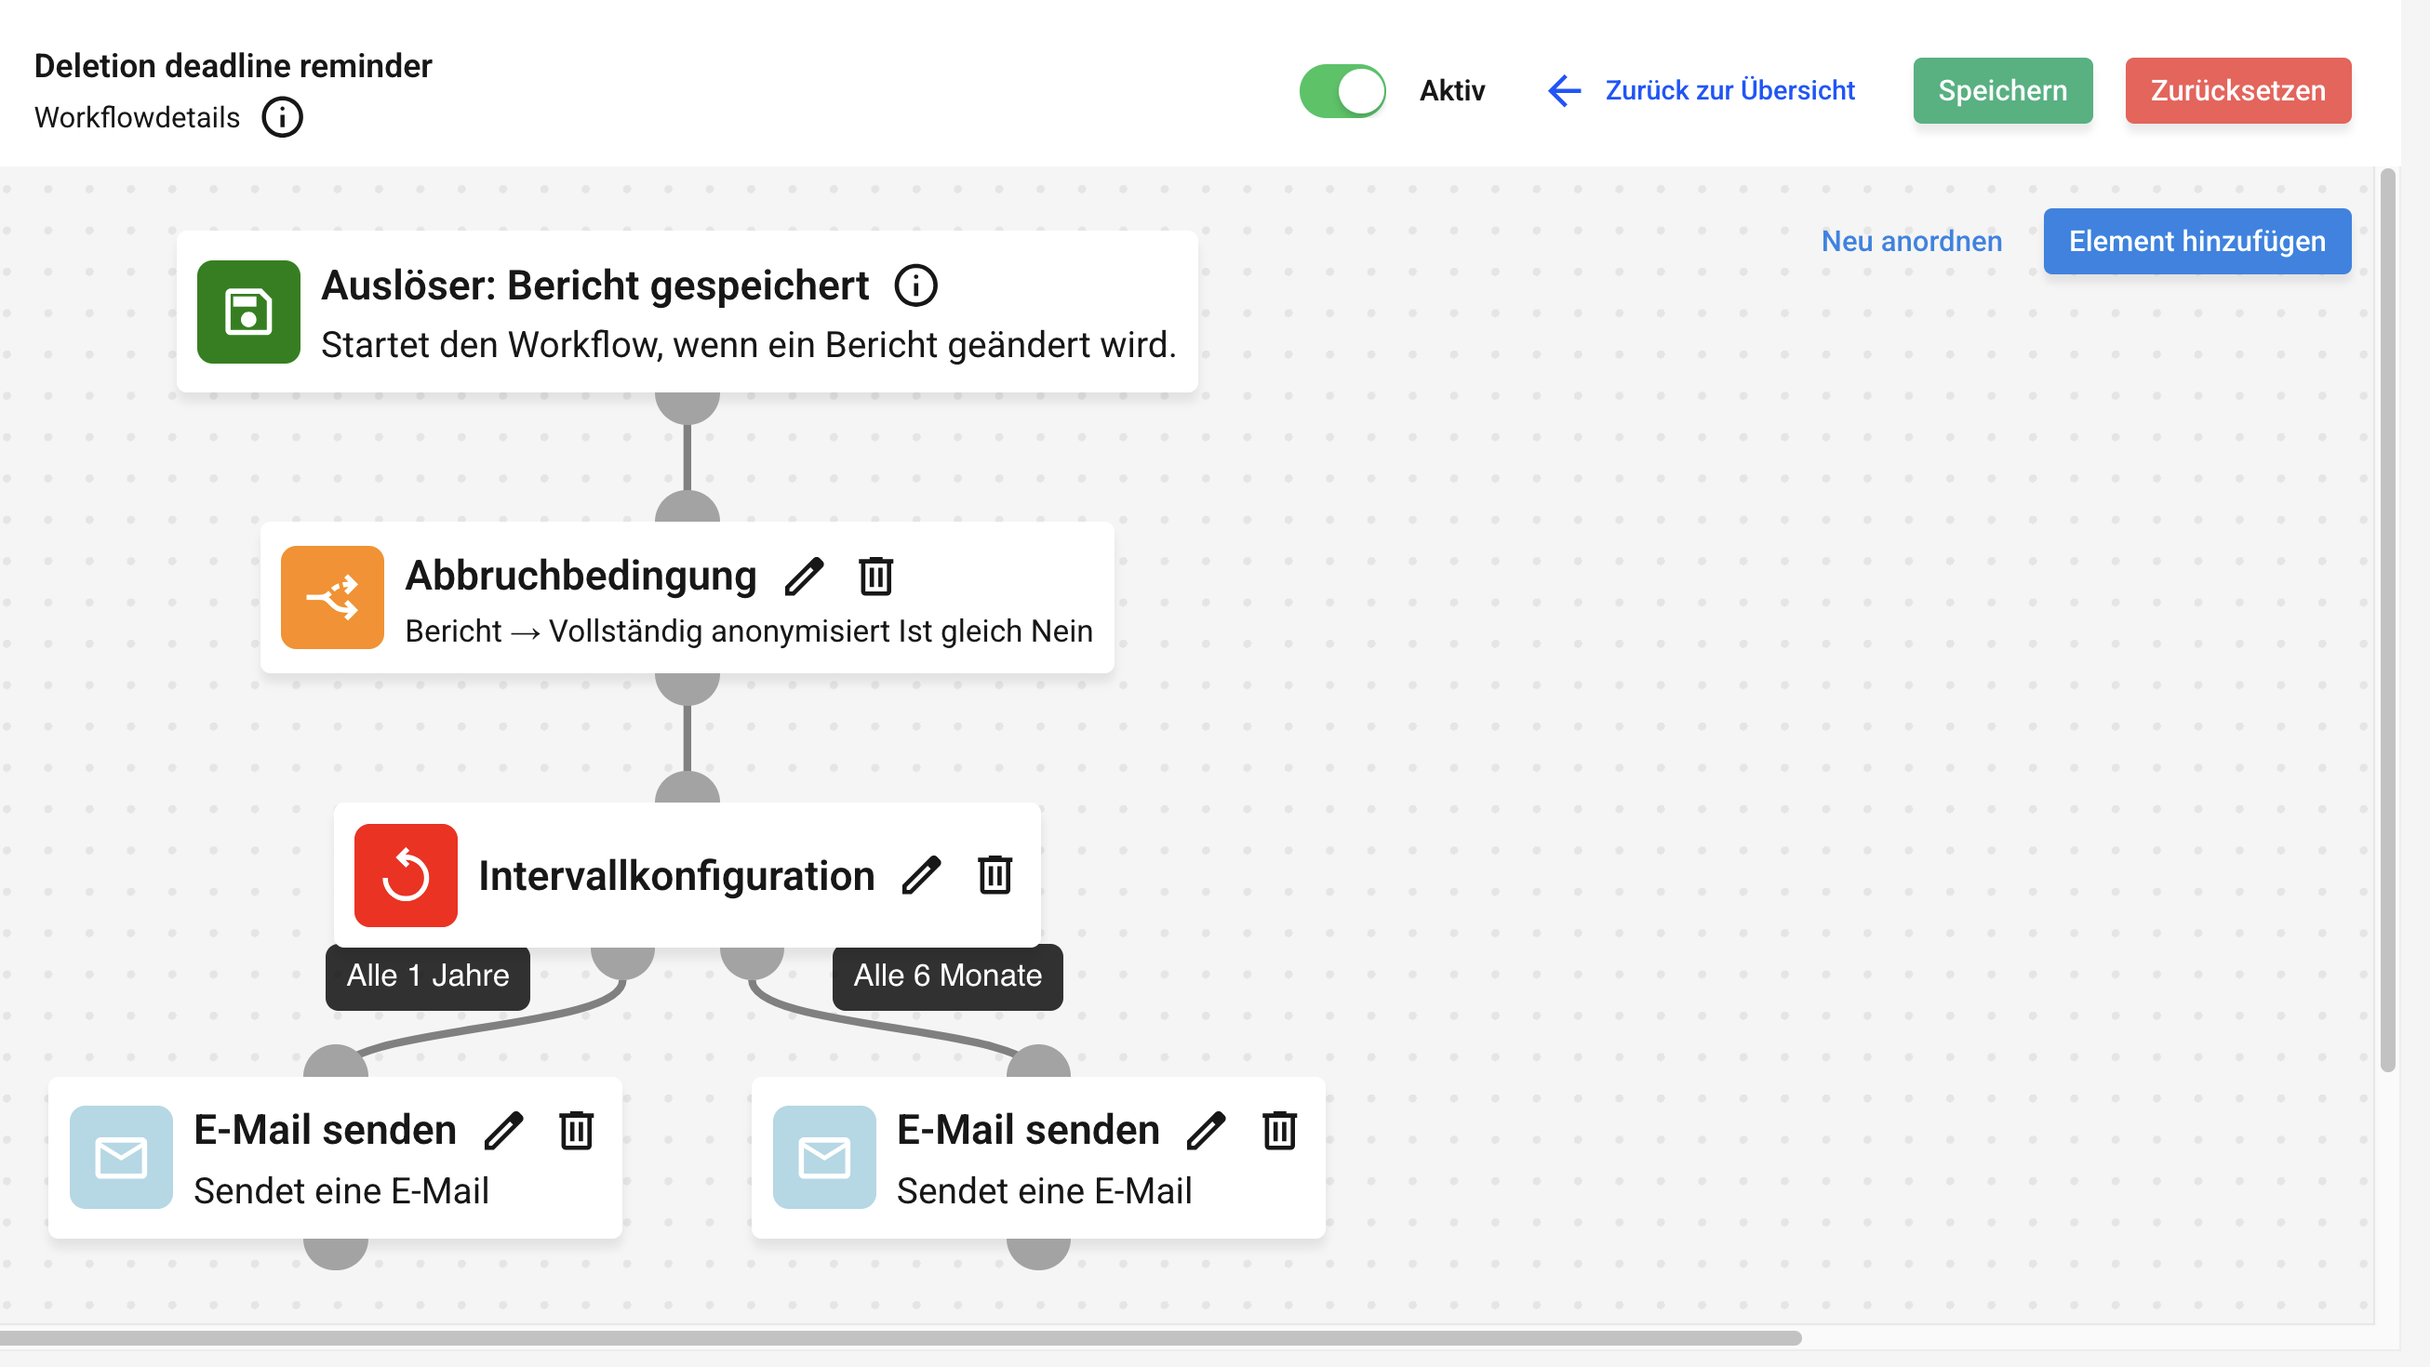Click the Workflowdetails info icon

pos(282,118)
